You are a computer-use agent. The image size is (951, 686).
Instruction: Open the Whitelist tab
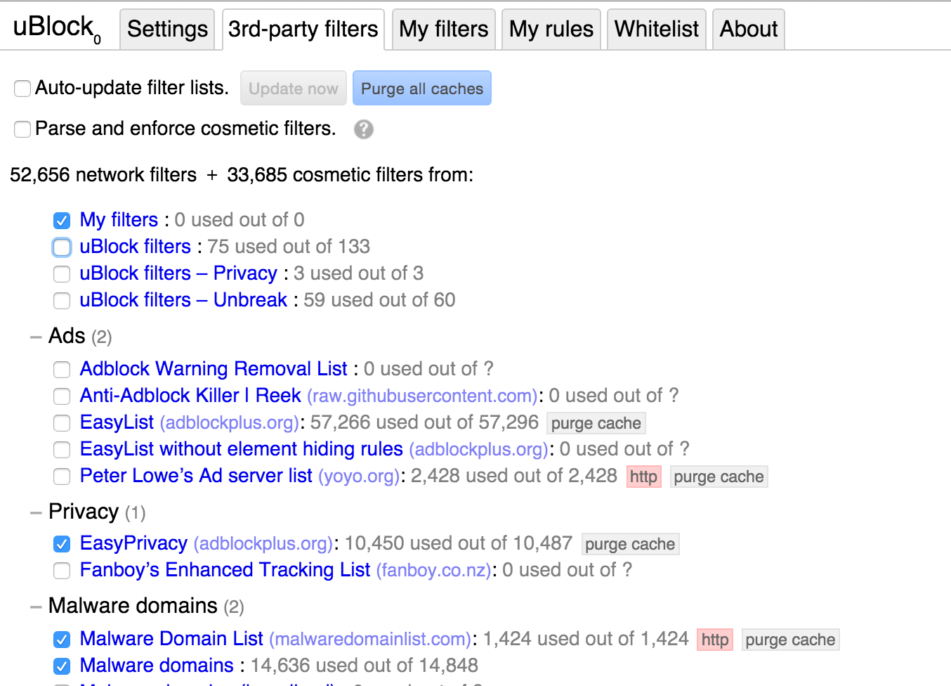[x=656, y=30]
